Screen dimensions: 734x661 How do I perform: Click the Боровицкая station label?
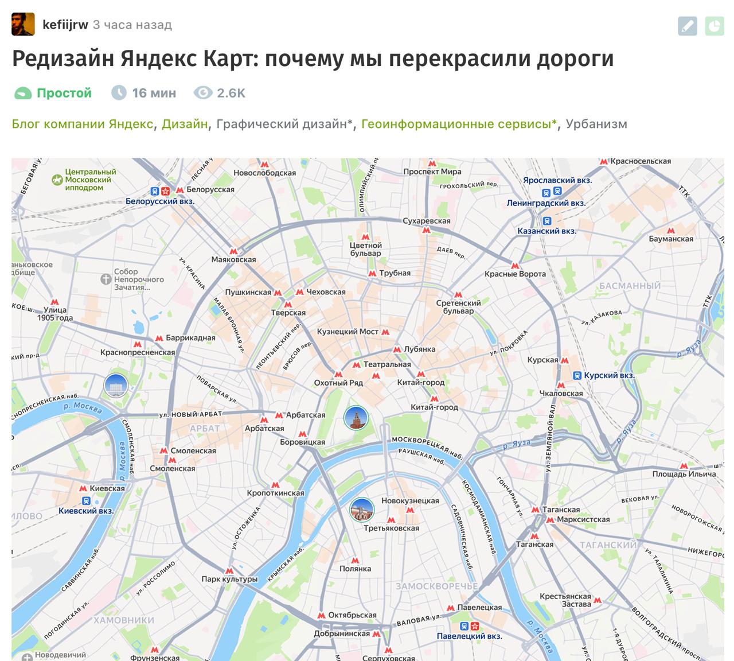303,442
